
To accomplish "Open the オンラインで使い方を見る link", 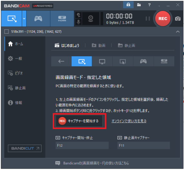I will tap(129, 121).
